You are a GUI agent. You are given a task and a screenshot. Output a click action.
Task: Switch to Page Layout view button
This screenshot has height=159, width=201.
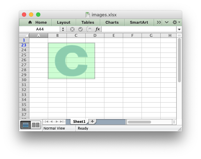(x=36, y=125)
